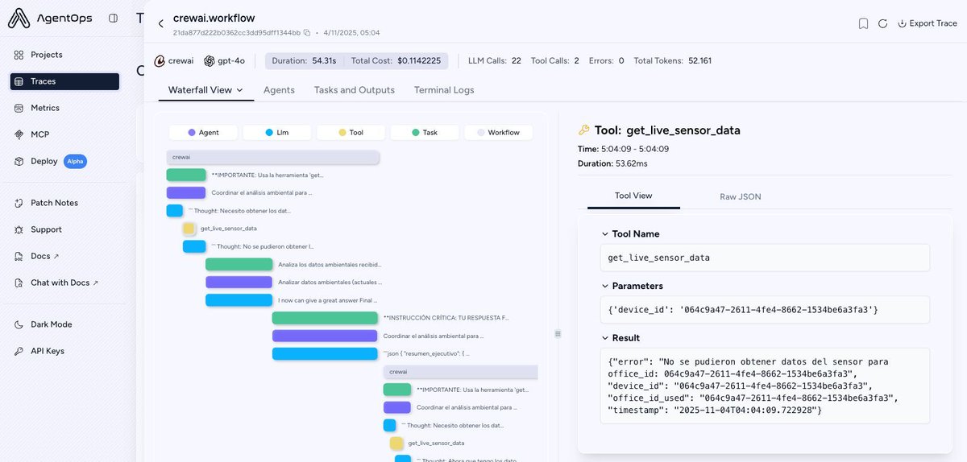Click the tool wrench icon in the heading
This screenshot has width=967, height=462.
[x=584, y=130]
